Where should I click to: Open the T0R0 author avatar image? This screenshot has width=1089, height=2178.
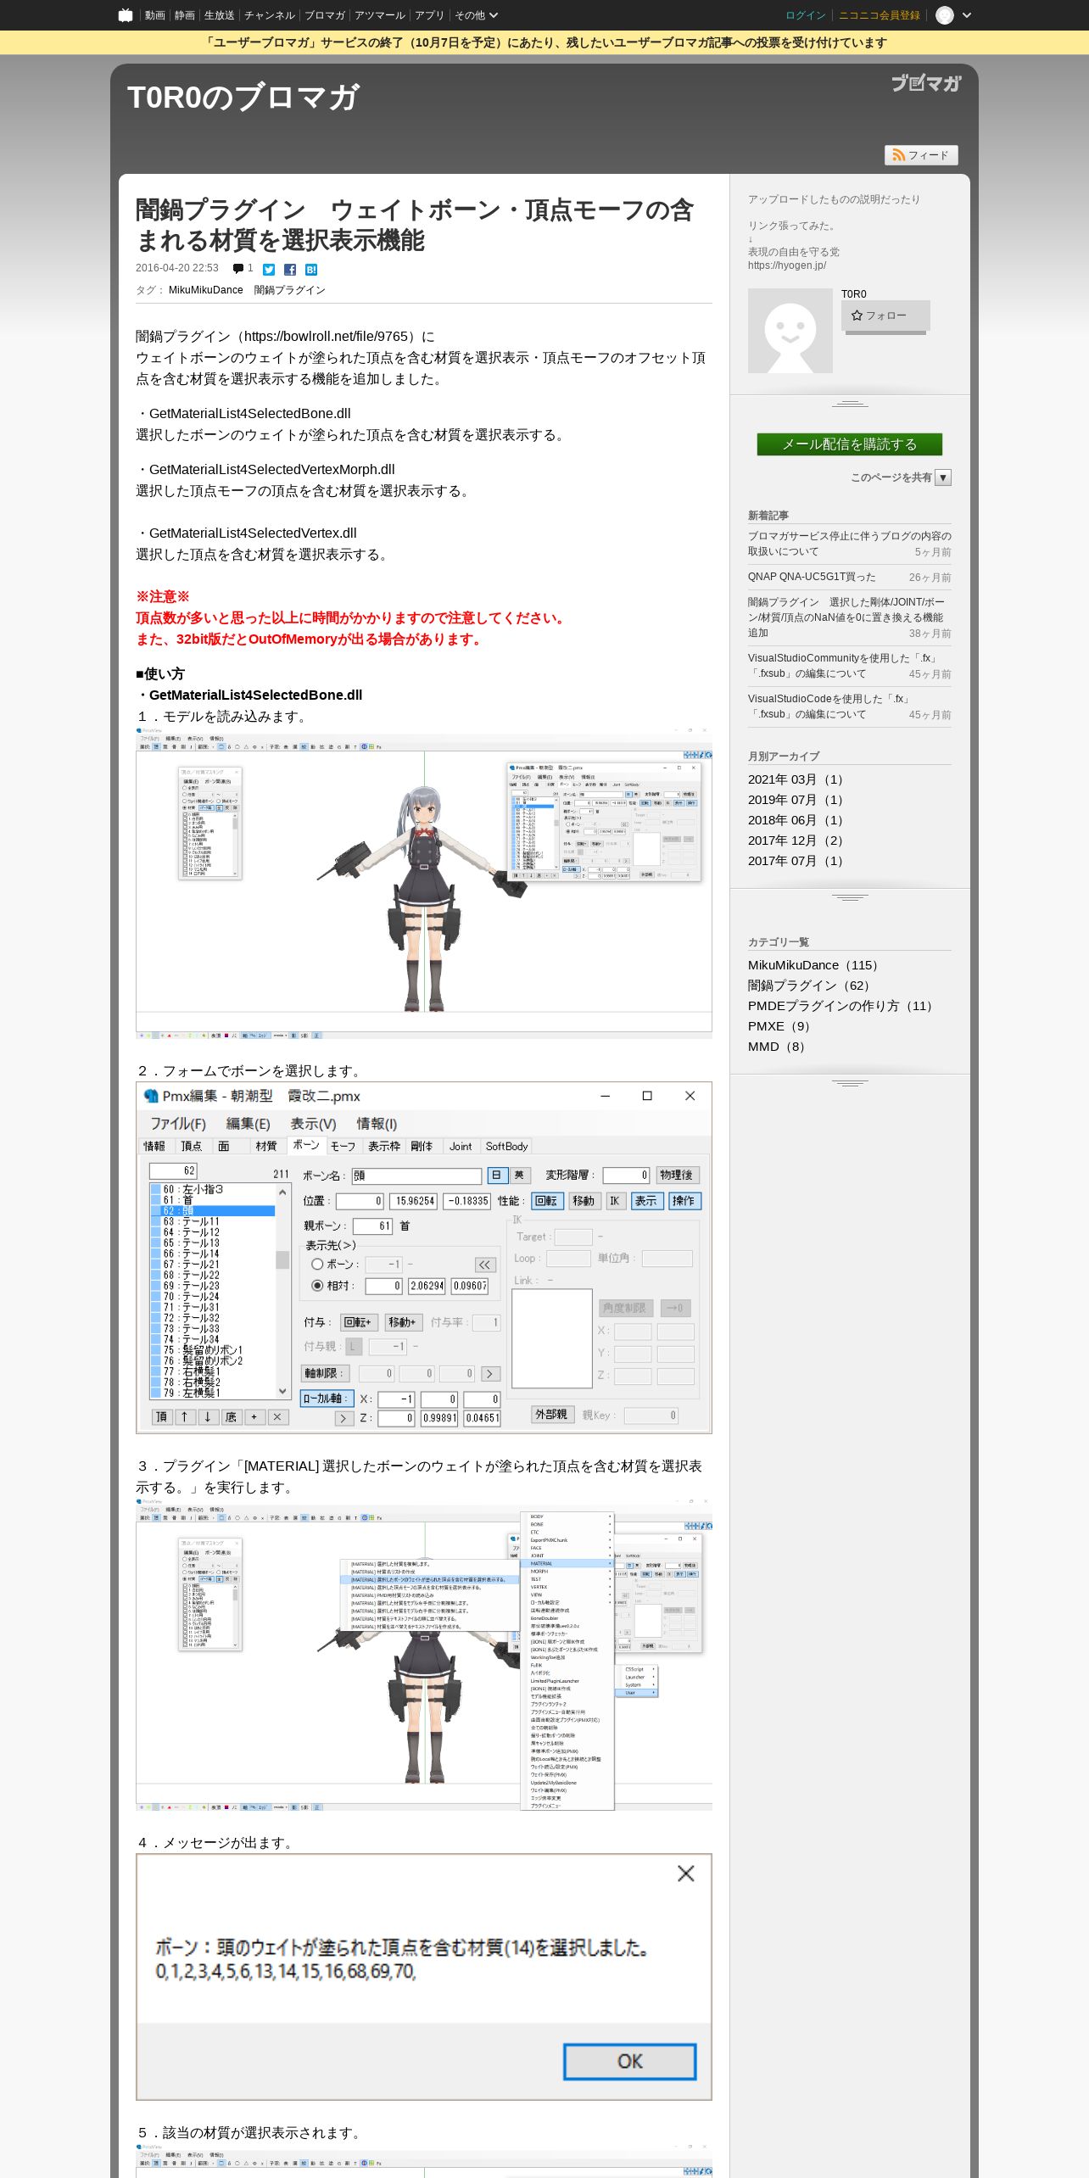click(790, 331)
